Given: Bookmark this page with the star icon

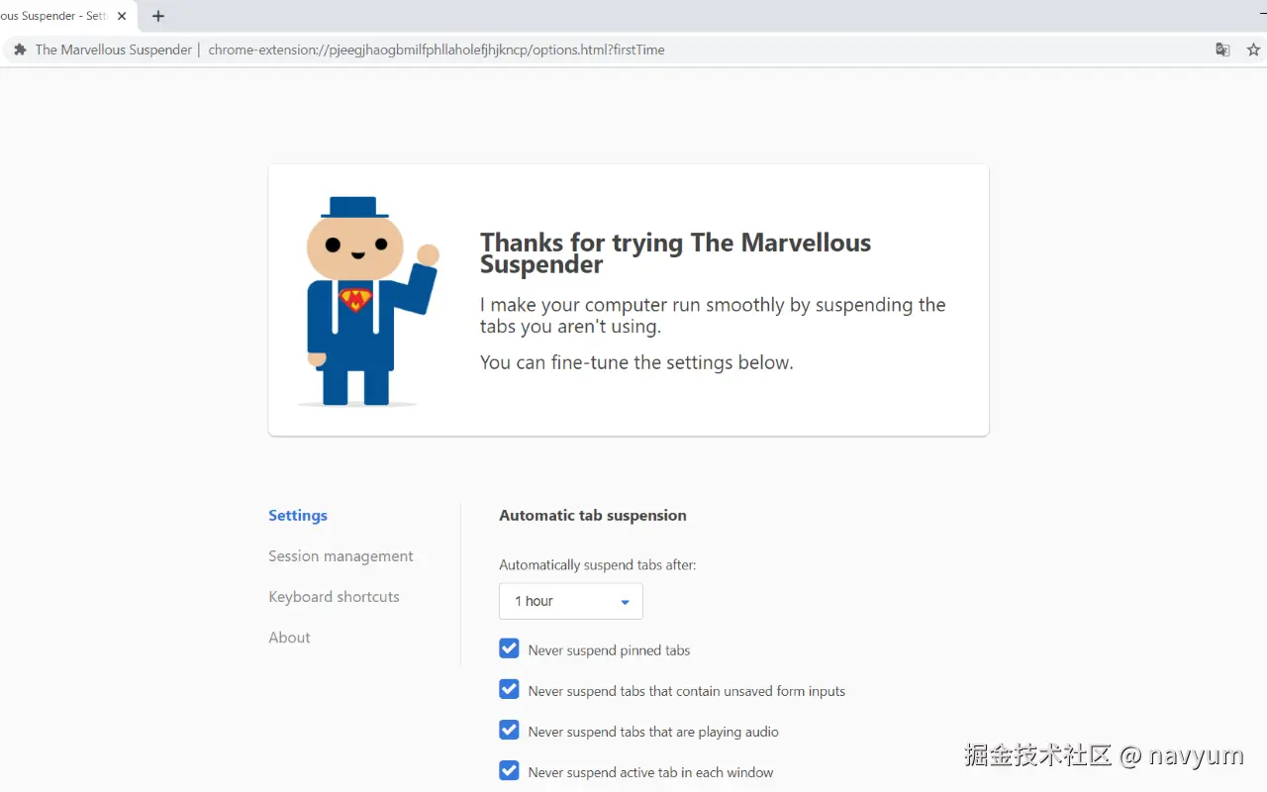Looking at the screenshot, I should (1253, 49).
